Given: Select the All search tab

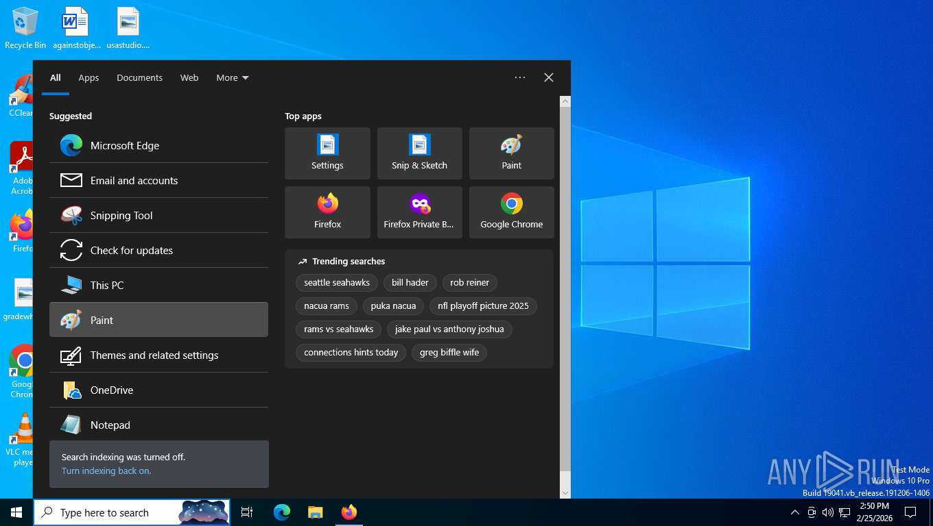Looking at the screenshot, I should coord(56,77).
